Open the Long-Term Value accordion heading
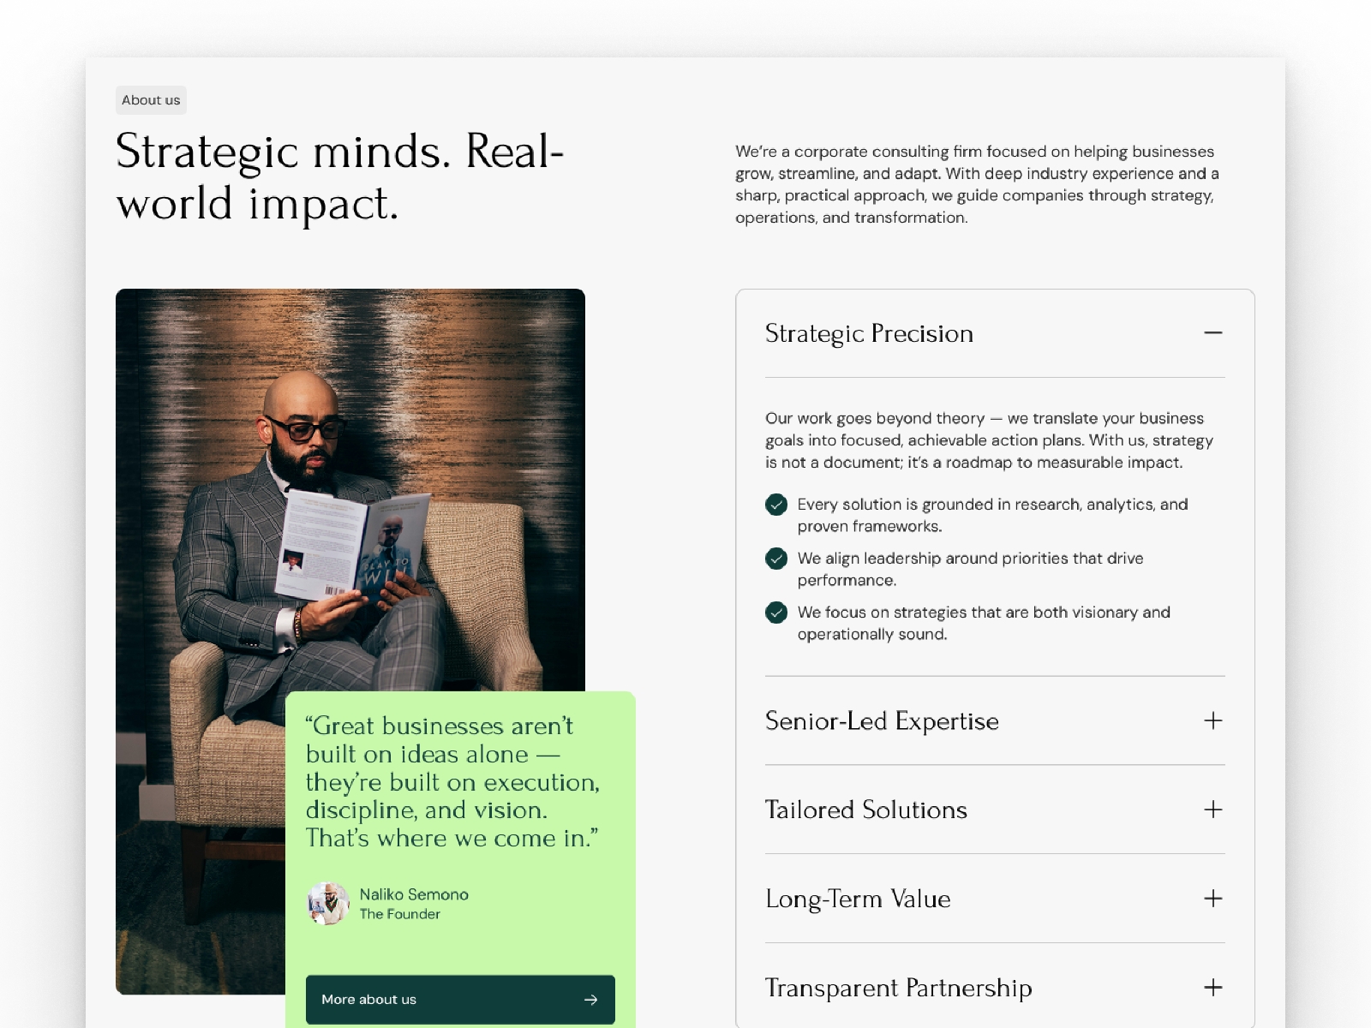The width and height of the screenshot is (1371, 1028). coord(858,899)
